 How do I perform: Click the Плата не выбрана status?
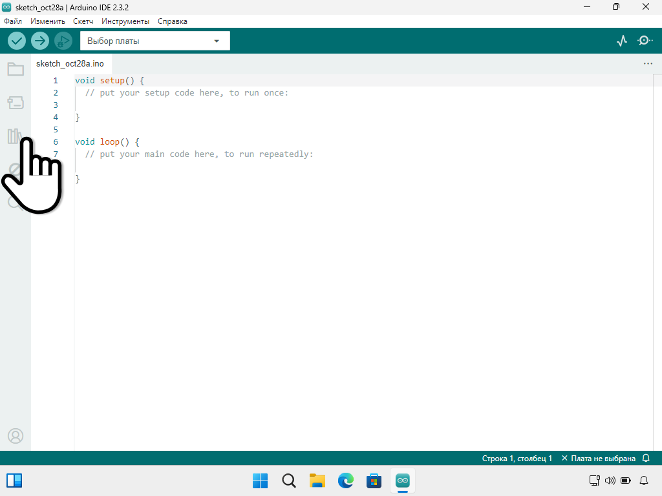[598, 459]
